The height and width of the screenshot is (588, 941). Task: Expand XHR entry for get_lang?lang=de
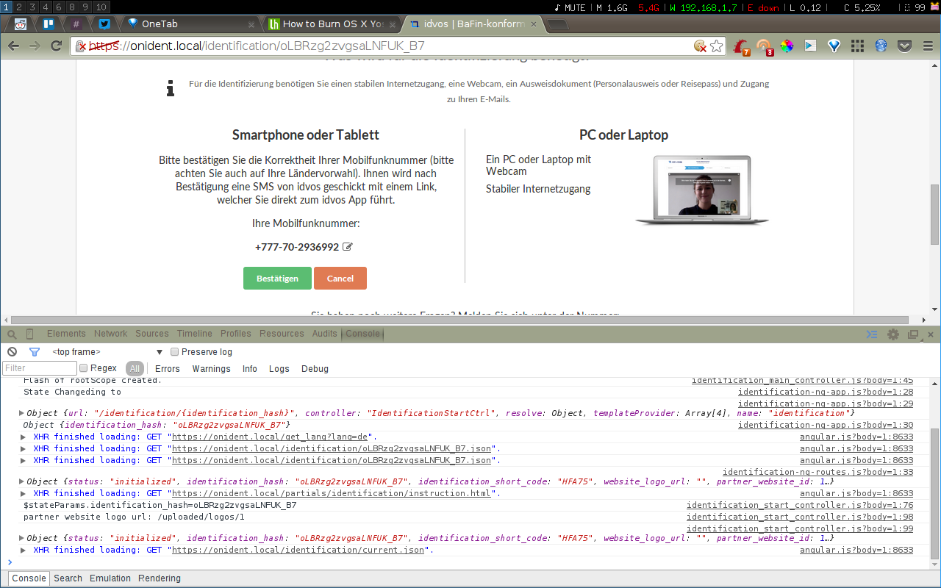(x=24, y=437)
